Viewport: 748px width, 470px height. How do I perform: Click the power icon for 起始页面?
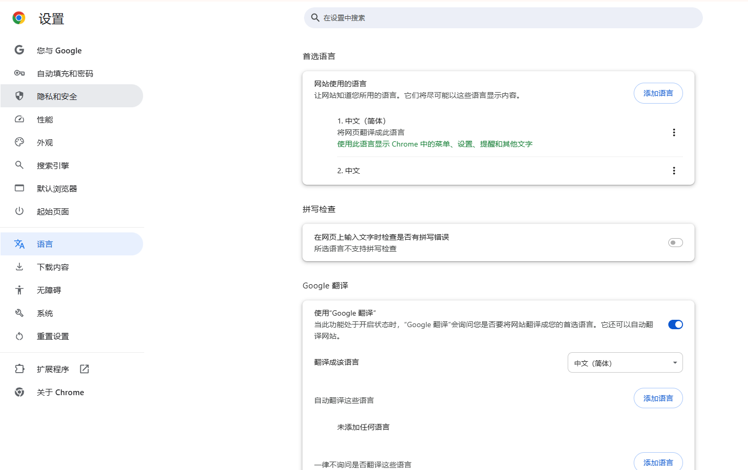pyautogui.click(x=19, y=211)
